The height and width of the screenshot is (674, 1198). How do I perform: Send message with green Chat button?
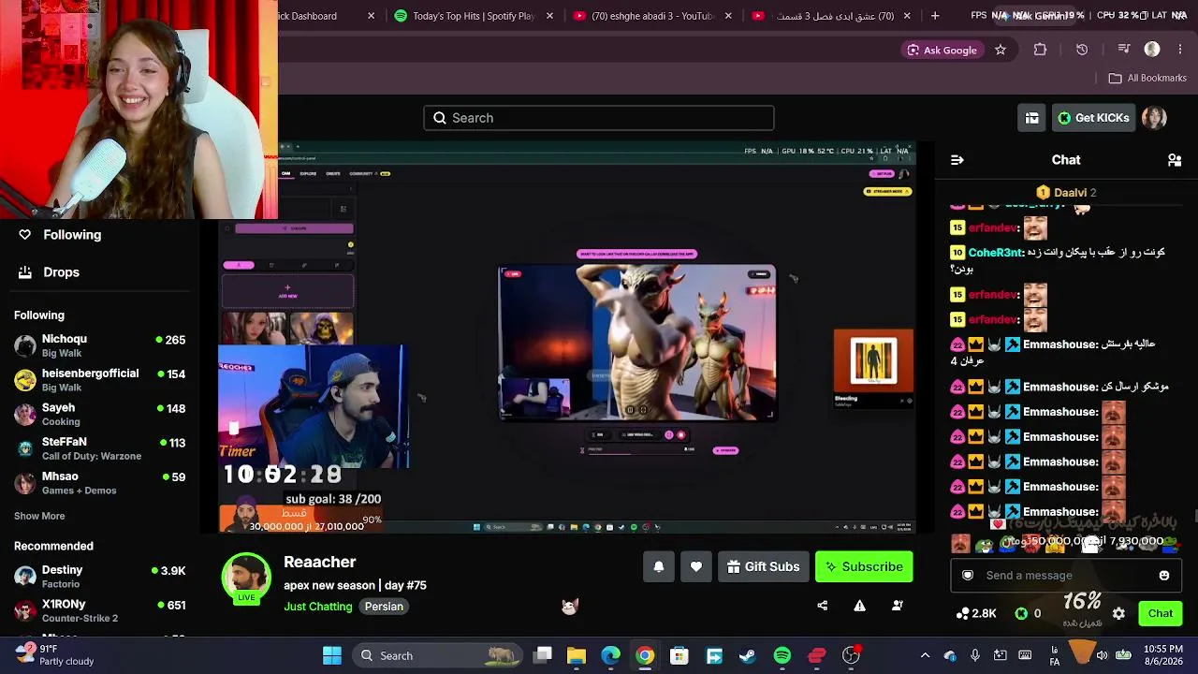pos(1161,614)
